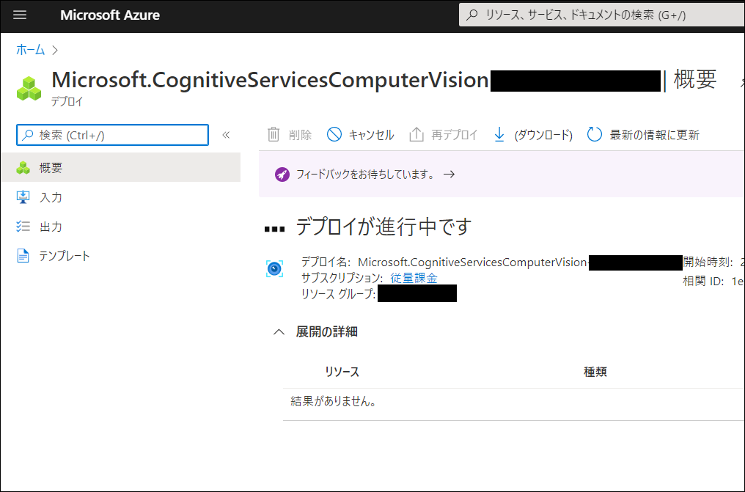Click the breadcrumb chevron after ホーム
The height and width of the screenshot is (492, 745).
coord(55,49)
